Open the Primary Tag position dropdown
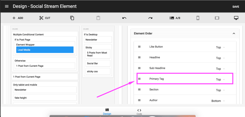 click(220, 79)
